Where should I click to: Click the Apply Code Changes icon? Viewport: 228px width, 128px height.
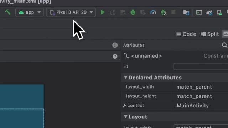coord(123,12)
